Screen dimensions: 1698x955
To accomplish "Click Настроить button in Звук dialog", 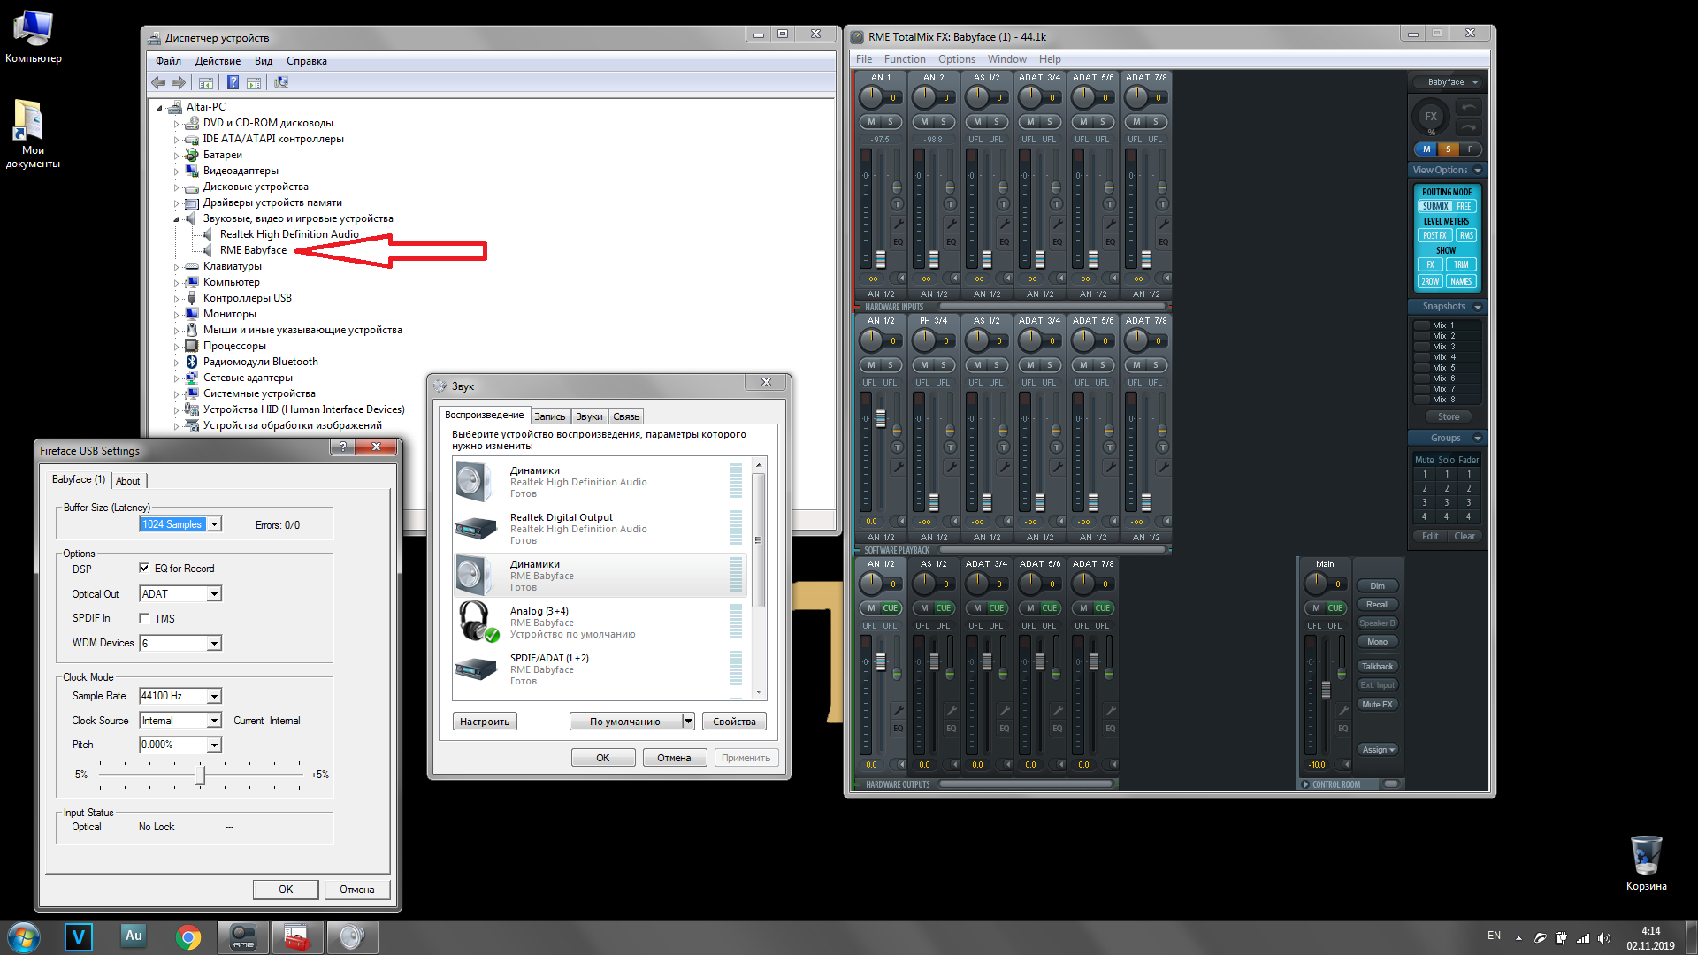I will (x=485, y=722).
